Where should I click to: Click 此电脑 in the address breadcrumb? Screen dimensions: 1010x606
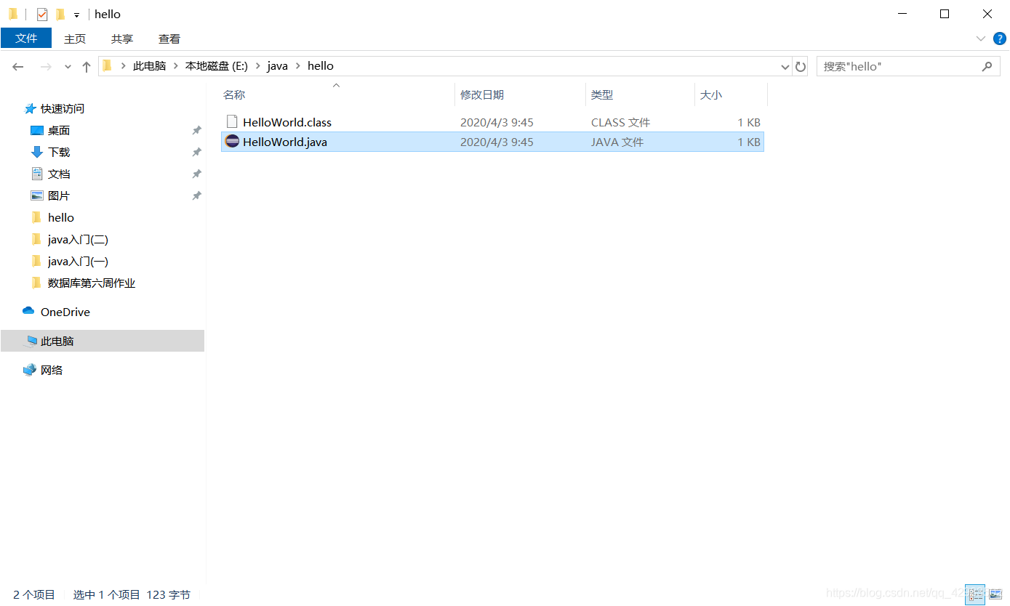(149, 66)
